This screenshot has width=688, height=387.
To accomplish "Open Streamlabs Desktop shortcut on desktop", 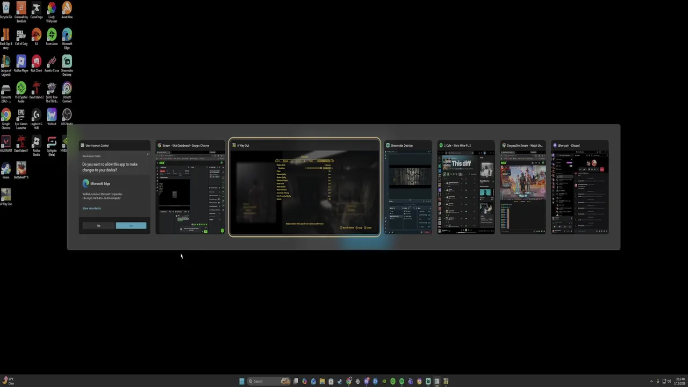I will click(67, 66).
